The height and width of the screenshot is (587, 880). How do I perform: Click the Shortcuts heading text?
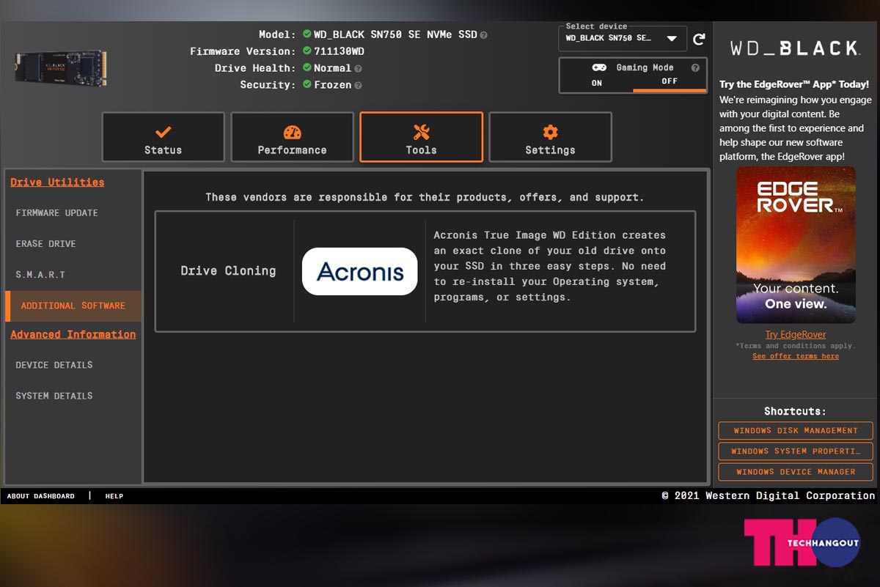795,412
